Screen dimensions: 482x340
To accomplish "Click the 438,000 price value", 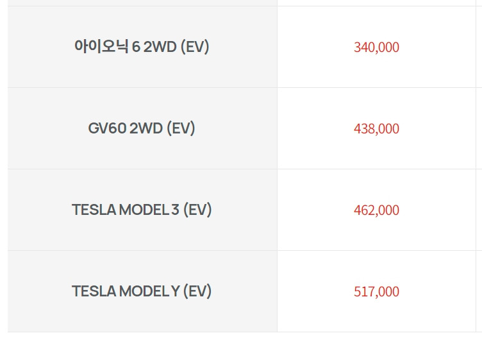I will coord(377,129).
